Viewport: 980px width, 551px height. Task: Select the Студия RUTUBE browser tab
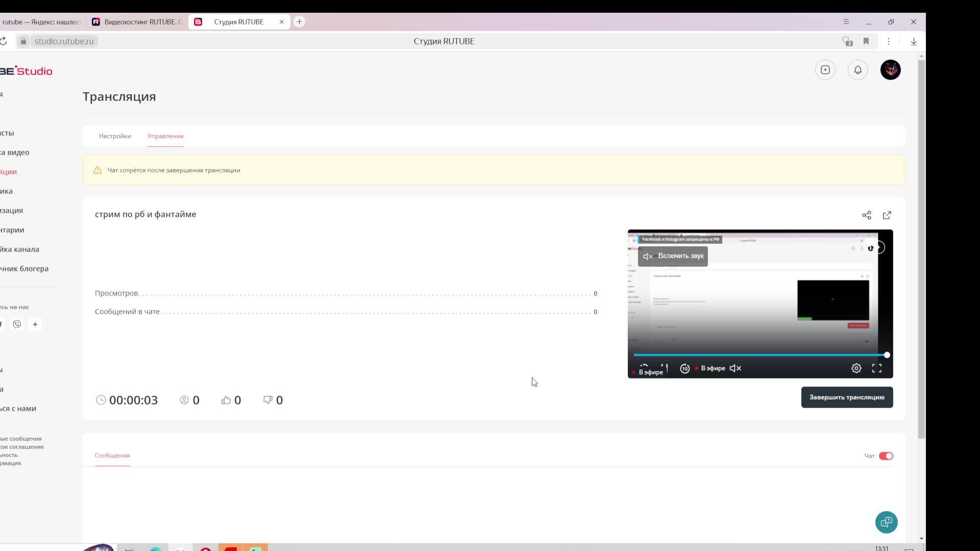point(239,22)
